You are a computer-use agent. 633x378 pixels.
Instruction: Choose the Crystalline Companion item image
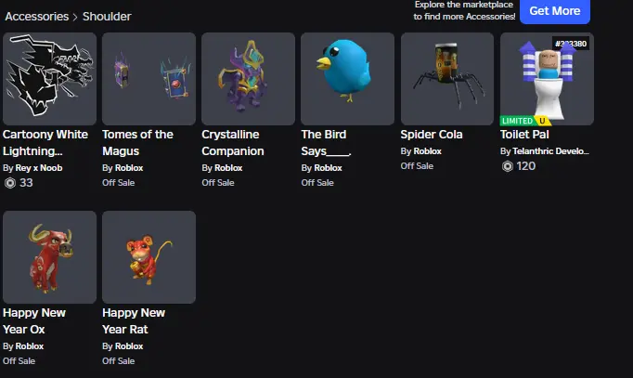[248, 79]
